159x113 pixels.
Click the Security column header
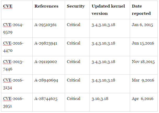click(x=76, y=6)
